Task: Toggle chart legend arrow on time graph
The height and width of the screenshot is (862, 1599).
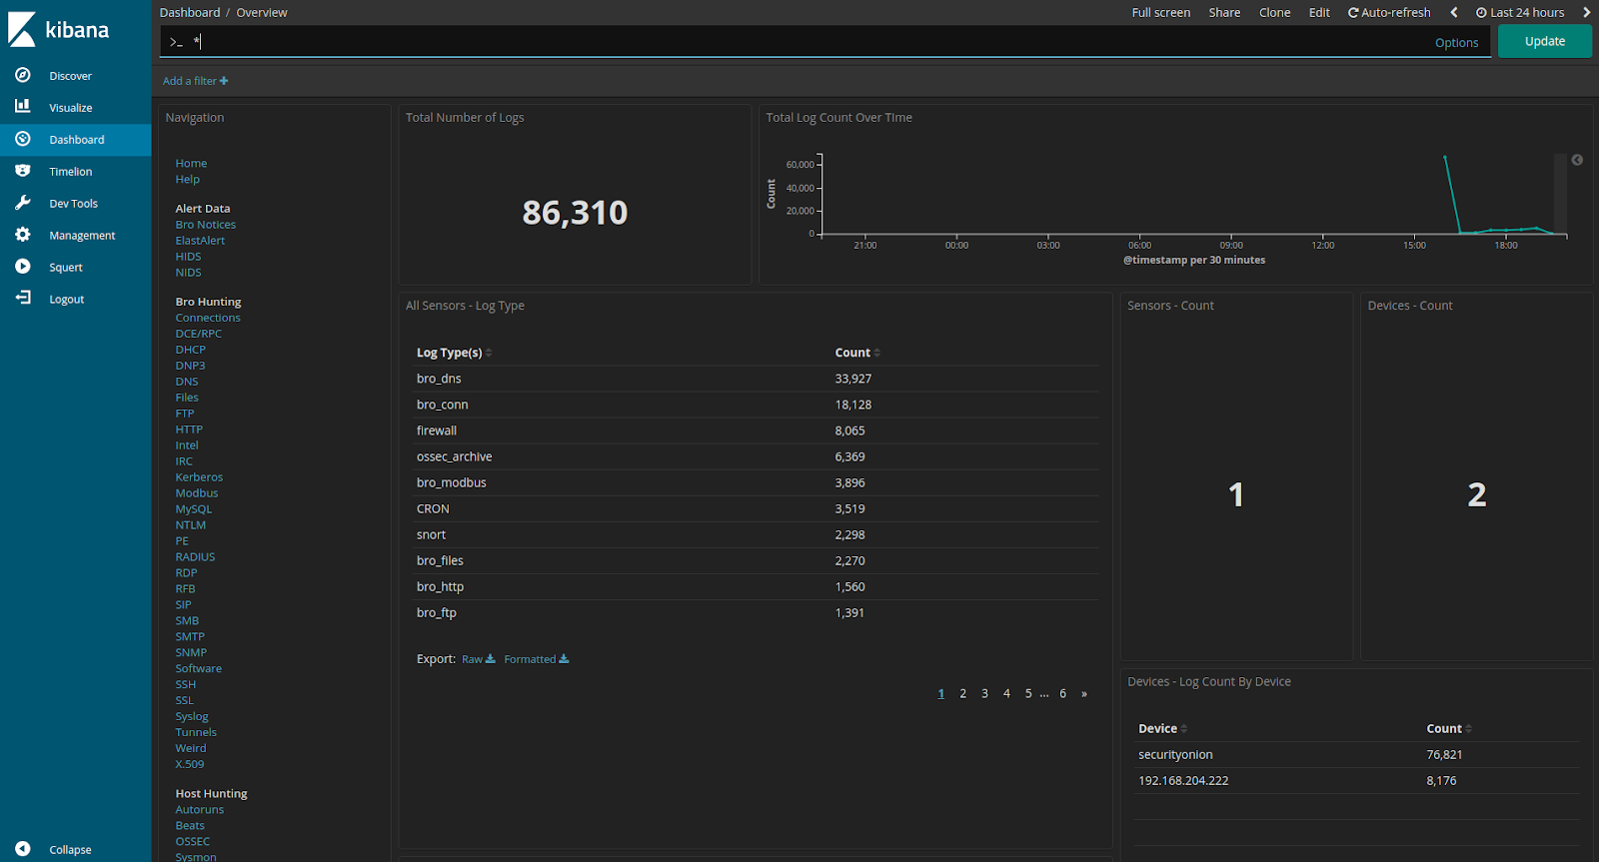Action: pyautogui.click(x=1577, y=160)
